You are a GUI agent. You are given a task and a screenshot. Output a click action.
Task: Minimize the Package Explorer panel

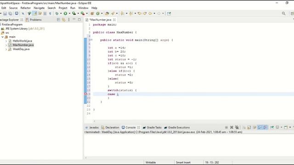click(x=74, y=19)
